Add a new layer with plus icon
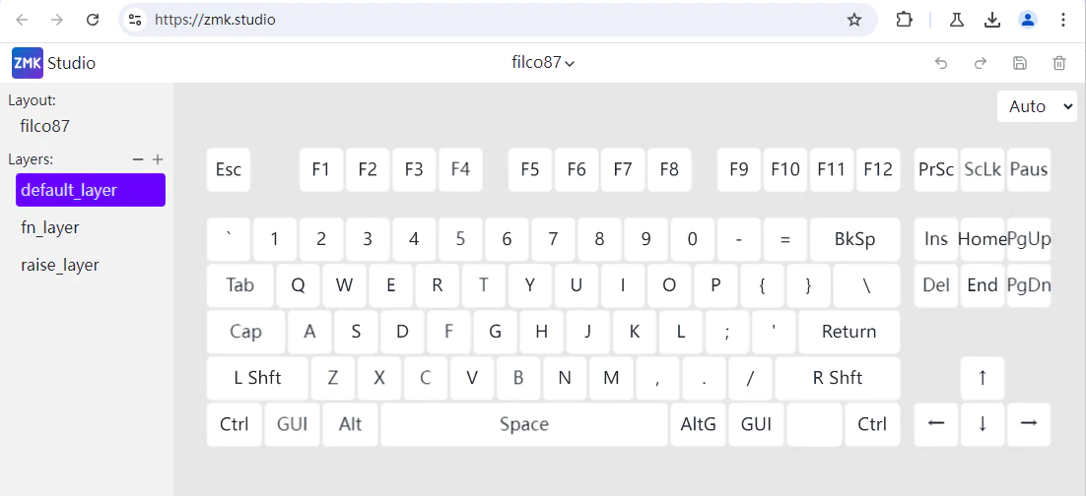Viewport: 1086px width, 496px height. (x=158, y=159)
